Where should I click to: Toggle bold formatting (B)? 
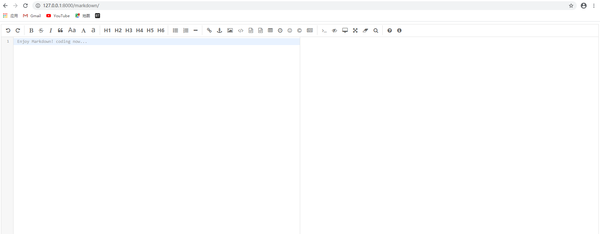31,30
